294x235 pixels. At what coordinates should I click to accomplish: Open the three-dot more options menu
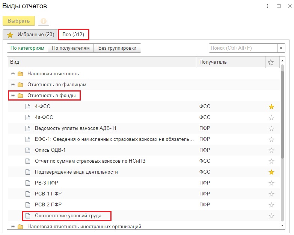[x=267, y=6]
